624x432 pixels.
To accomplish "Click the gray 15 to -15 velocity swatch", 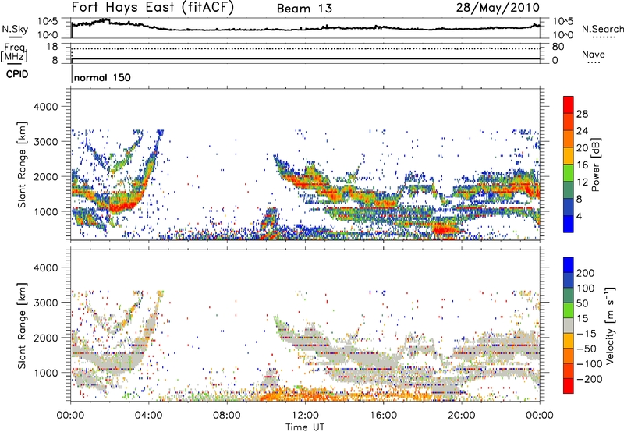I will (569, 325).
